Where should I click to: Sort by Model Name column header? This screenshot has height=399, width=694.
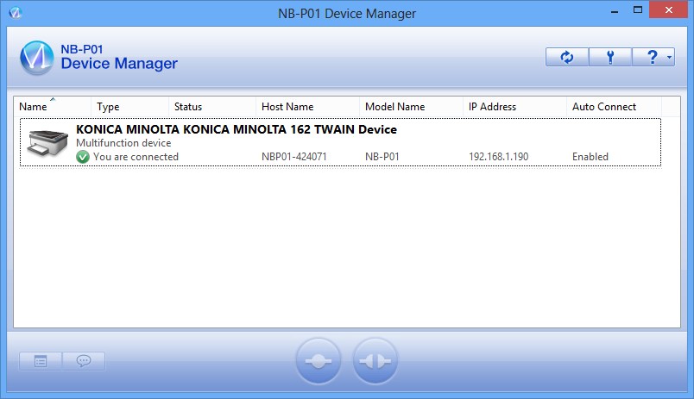click(x=411, y=107)
